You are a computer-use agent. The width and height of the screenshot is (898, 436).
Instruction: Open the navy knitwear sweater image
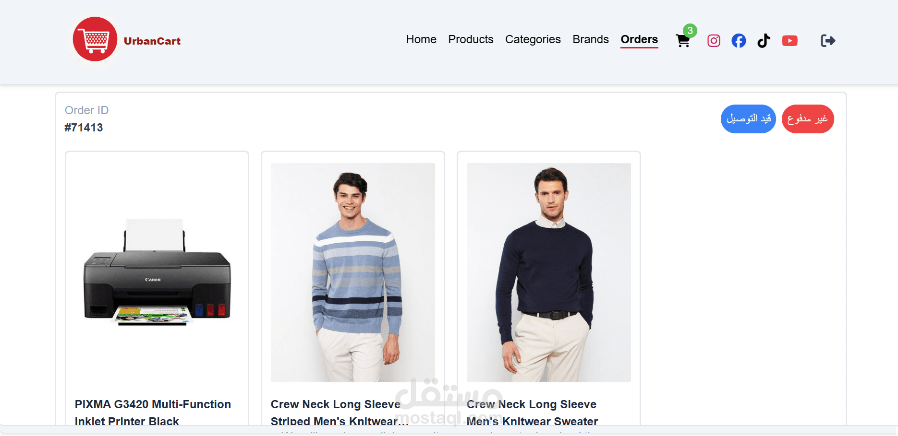tap(549, 272)
